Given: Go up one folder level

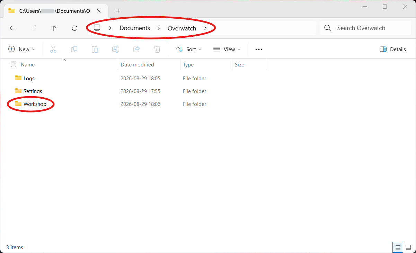Looking at the screenshot, I should coord(54,28).
